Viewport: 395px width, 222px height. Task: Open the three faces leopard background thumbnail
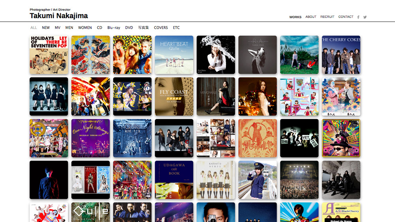(x=132, y=55)
